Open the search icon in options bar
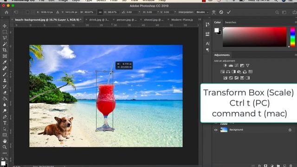This screenshot has height=167, width=297. [277, 13]
